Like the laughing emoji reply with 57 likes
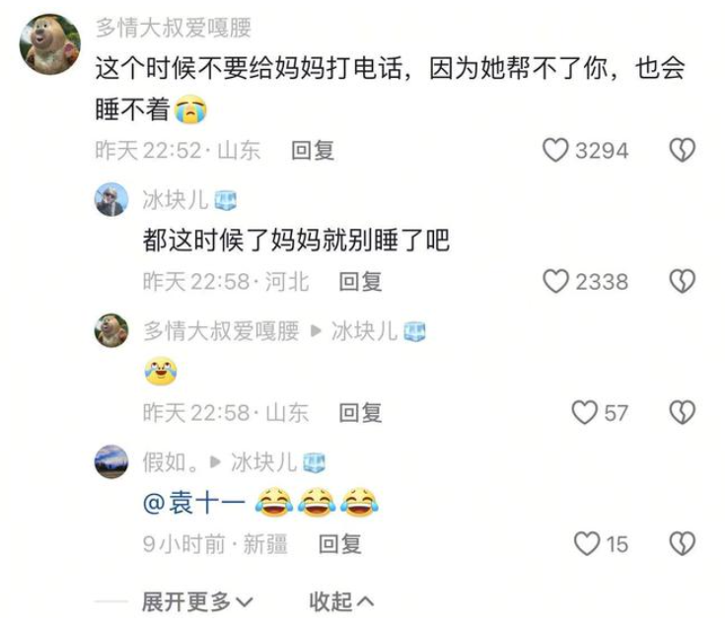Screen dimensions: 726x627 point(584,412)
